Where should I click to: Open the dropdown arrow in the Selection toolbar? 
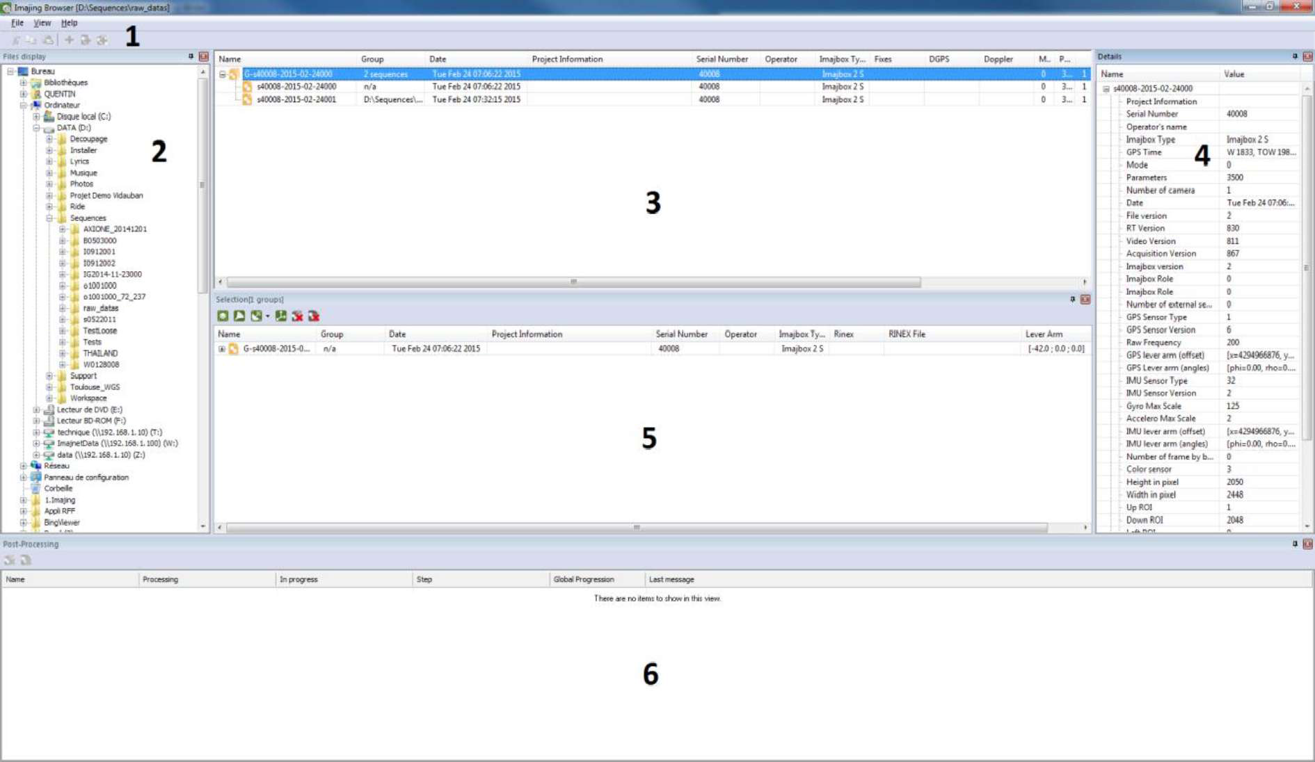click(x=268, y=317)
